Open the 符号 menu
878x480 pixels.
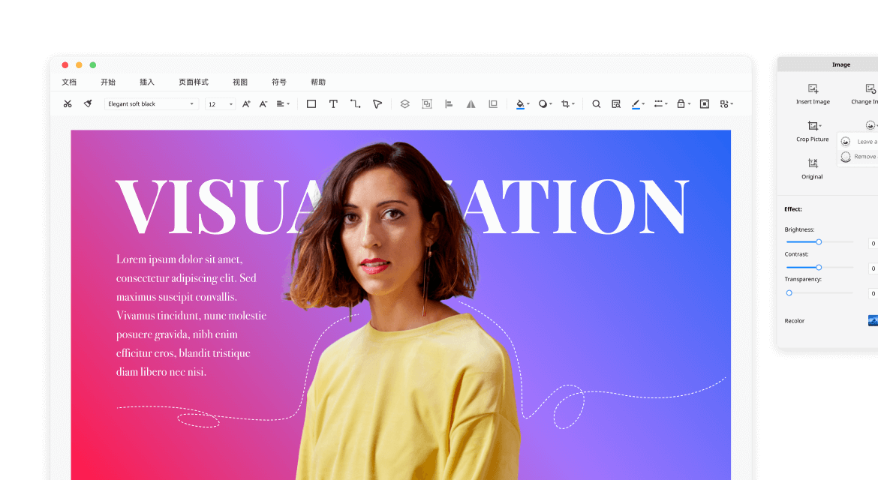[279, 82]
